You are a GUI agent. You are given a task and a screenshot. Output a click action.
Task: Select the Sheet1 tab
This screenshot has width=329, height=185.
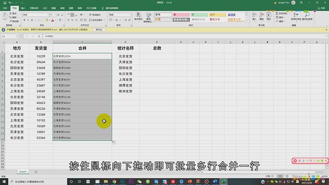[23, 171]
